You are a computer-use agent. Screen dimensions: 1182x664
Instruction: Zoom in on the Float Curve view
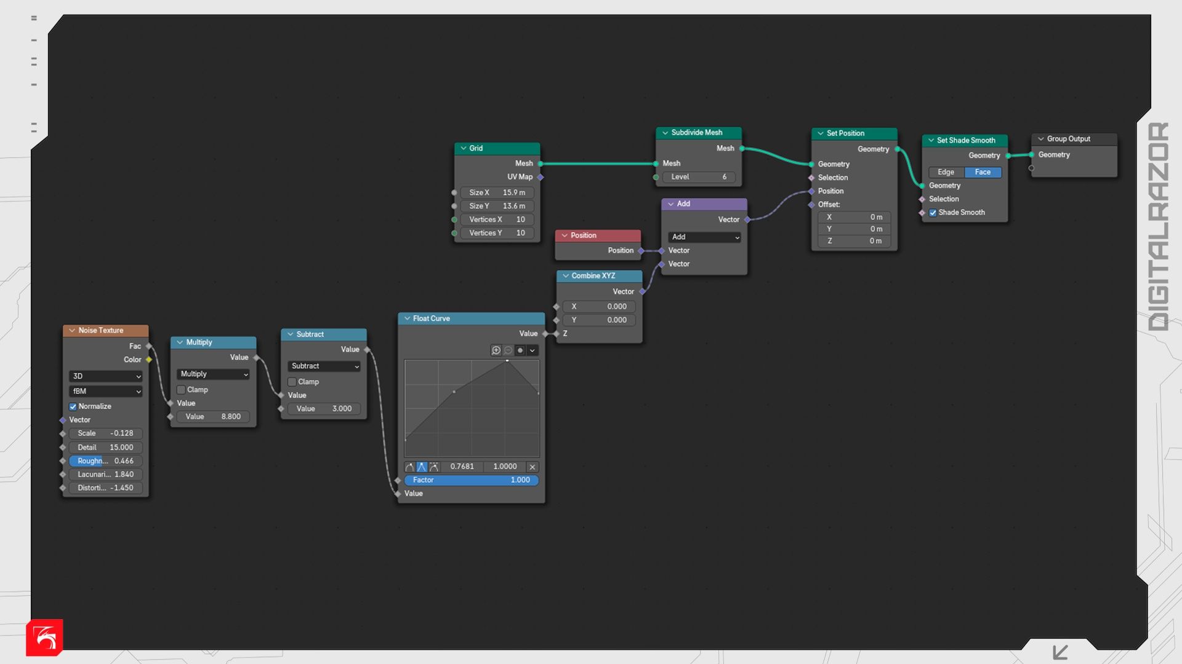(496, 350)
